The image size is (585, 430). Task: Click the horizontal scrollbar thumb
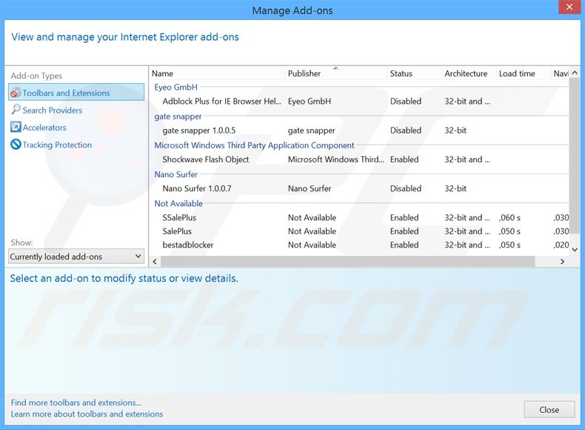coord(348,262)
